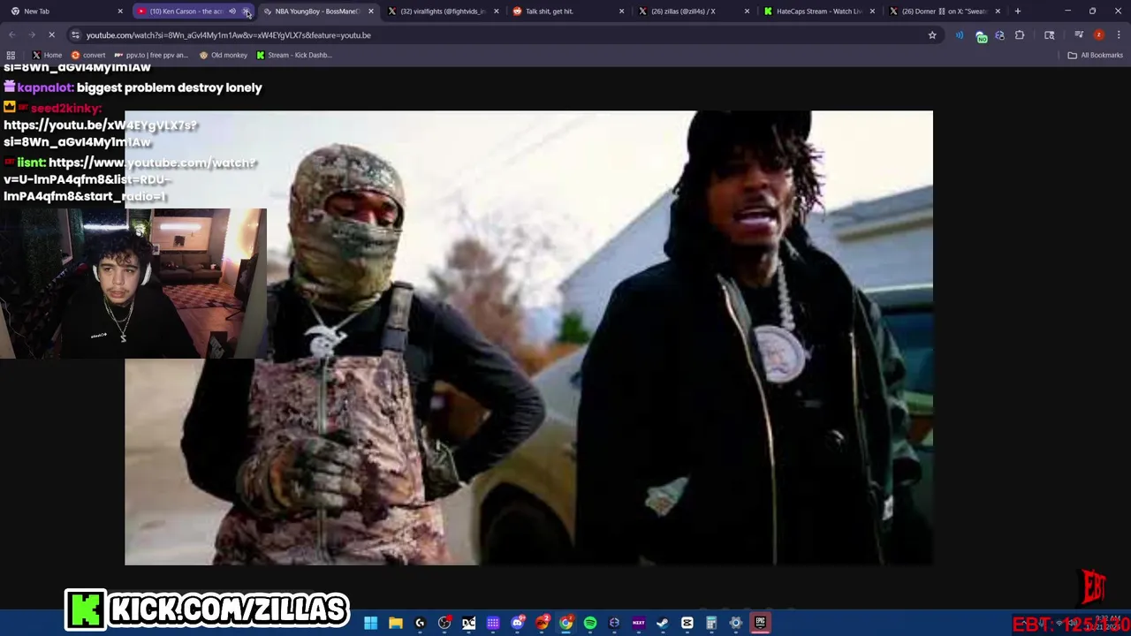Open the purple grid app in taskbar

click(x=493, y=623)
